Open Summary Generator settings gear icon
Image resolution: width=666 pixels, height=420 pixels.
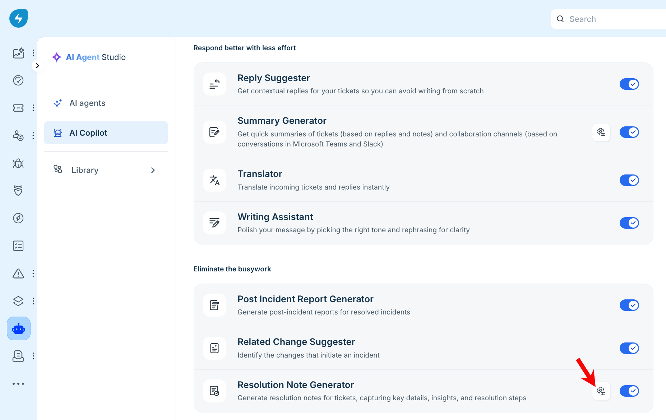pyautogui.click(x=601, y=132)
